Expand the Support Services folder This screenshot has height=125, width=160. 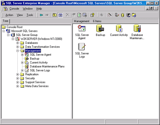click(x=18, y=82)
